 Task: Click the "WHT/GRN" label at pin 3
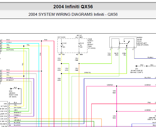pos(18,108)
